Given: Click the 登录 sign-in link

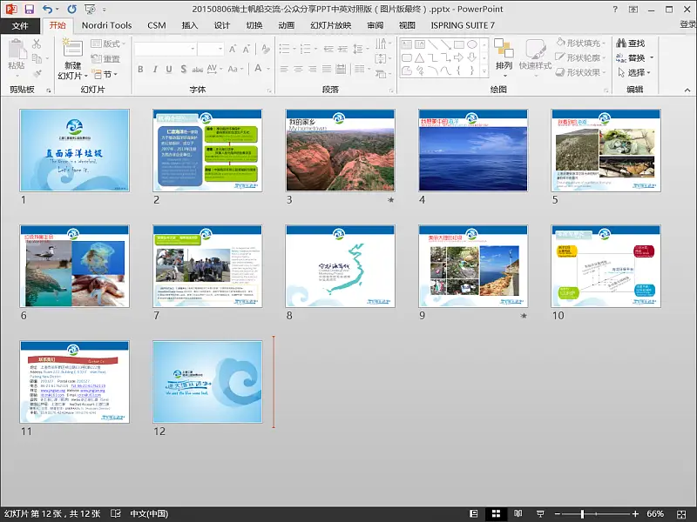Looking at the screenshot, I should point(687,24).
